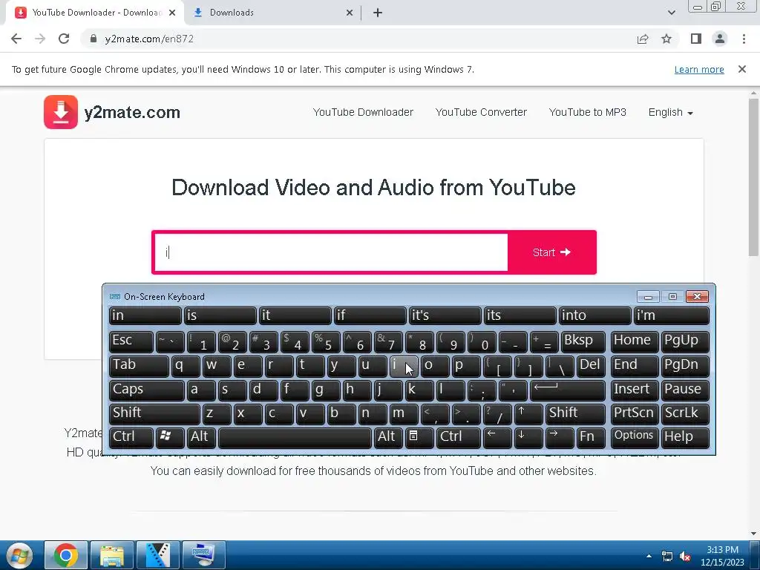The image size is (760, 570).
Task: Click the down arrow key on keyboard
Action: tap(528, 437)
